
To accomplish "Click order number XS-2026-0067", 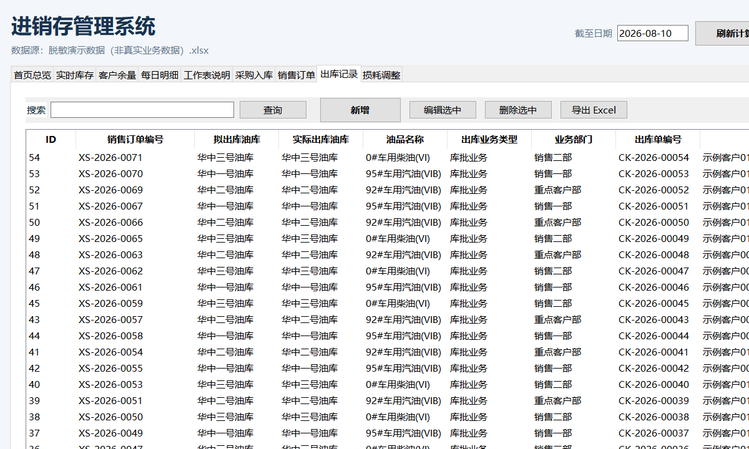I will point(110,206).
